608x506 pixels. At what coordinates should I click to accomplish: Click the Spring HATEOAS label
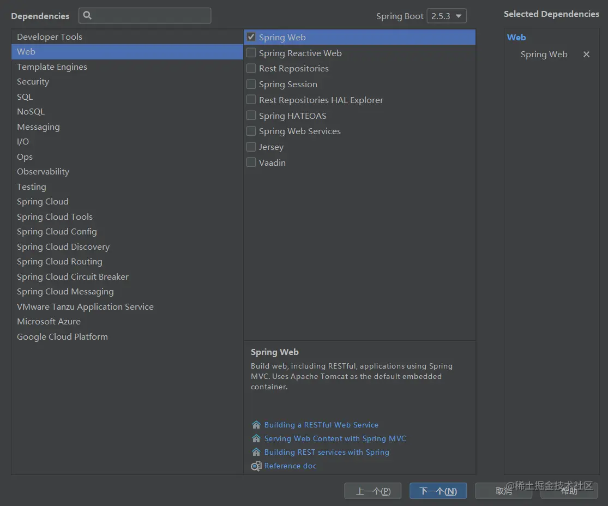tap(293, 116)
